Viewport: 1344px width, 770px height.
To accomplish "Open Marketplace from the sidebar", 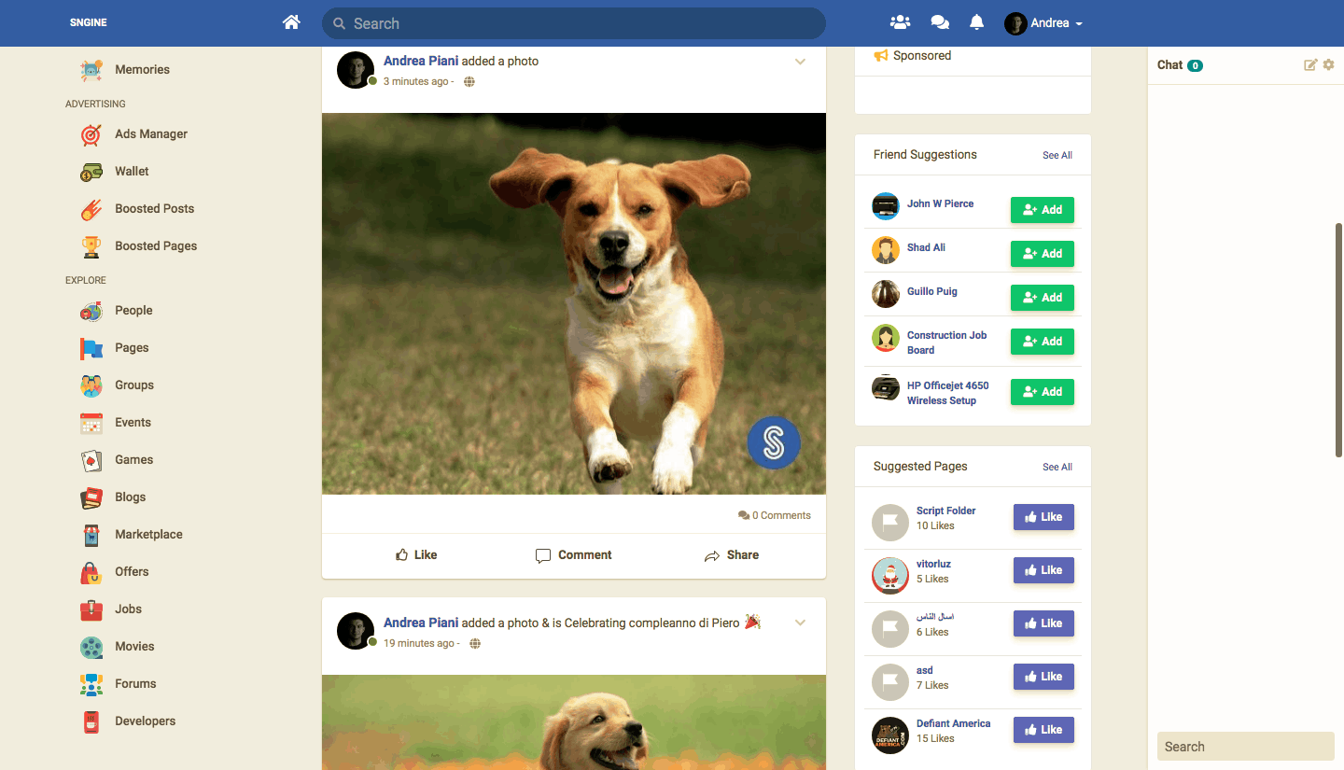I will (148, 535).
